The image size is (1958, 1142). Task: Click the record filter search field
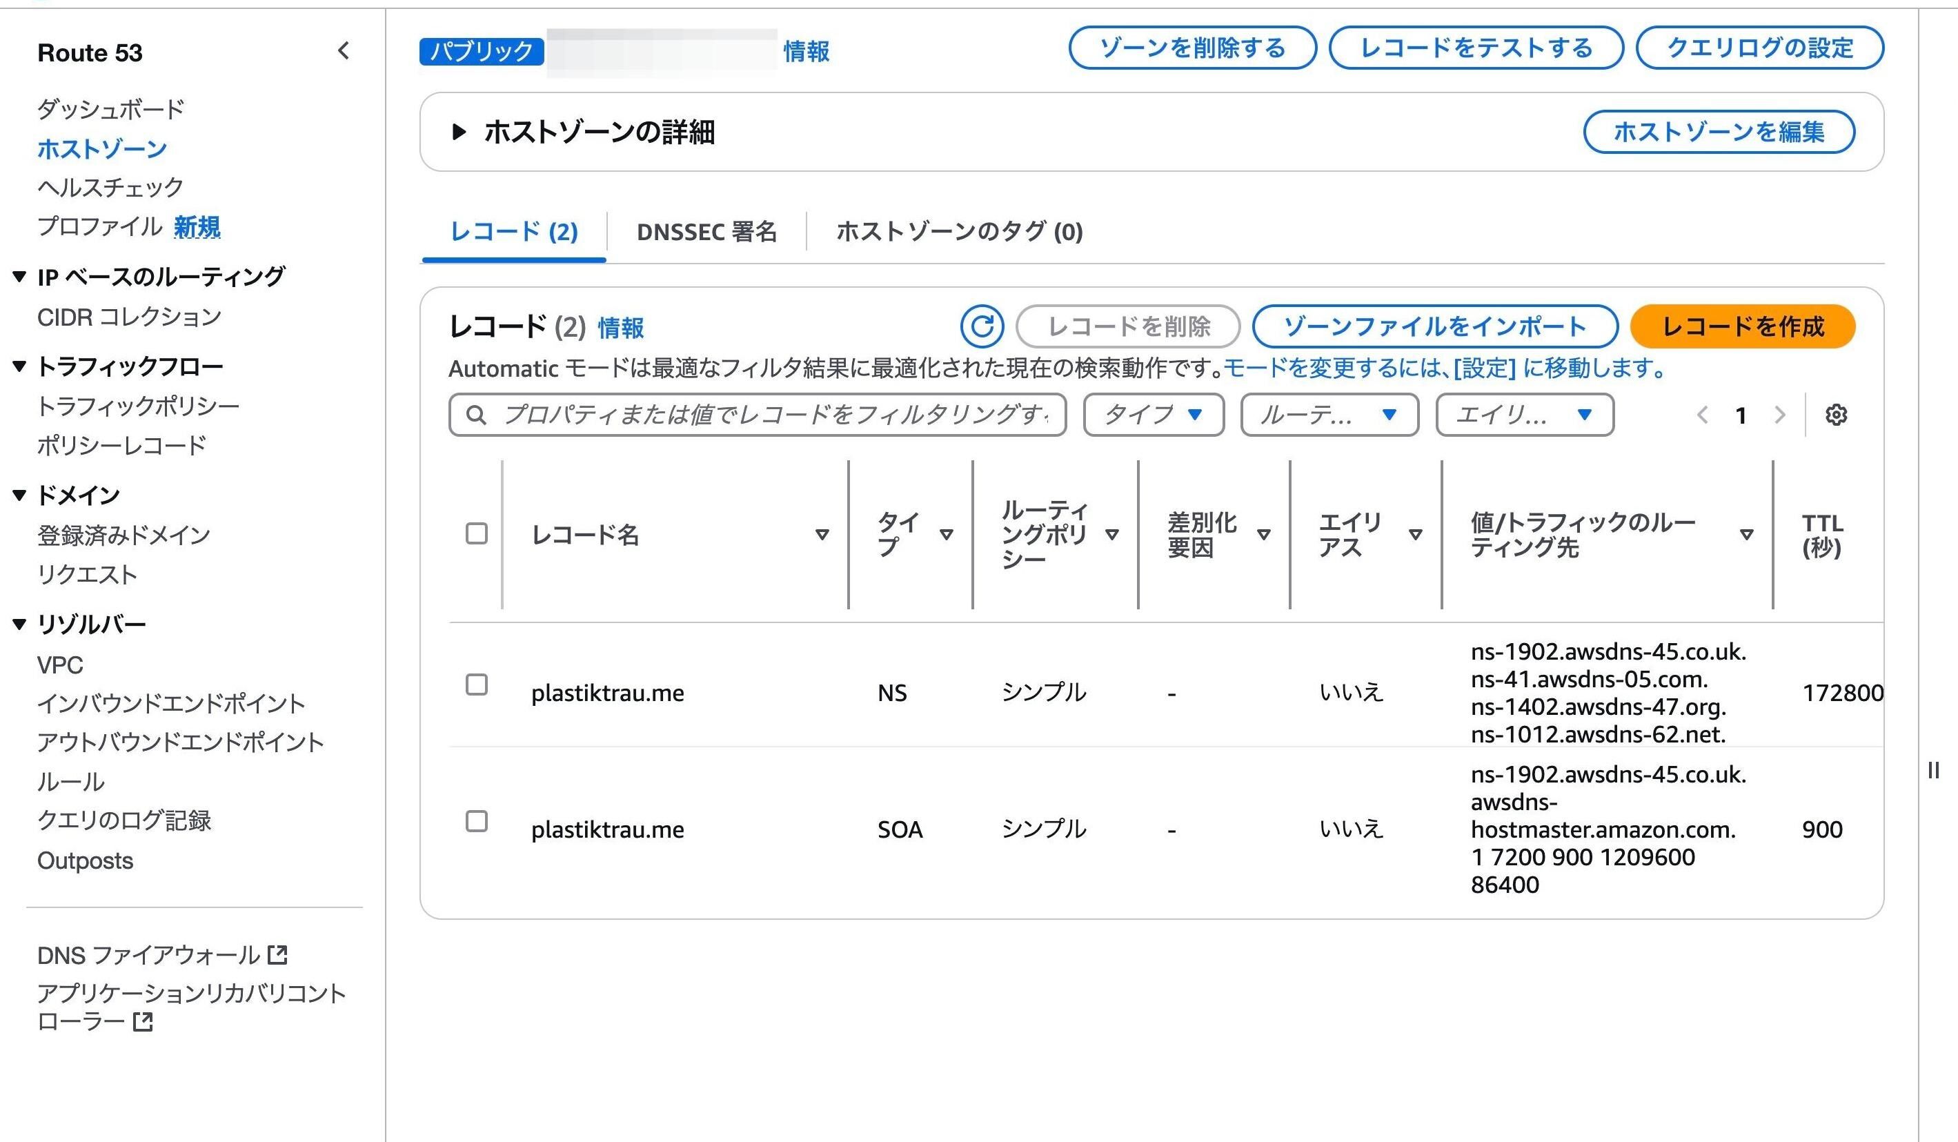pos(769,415)
